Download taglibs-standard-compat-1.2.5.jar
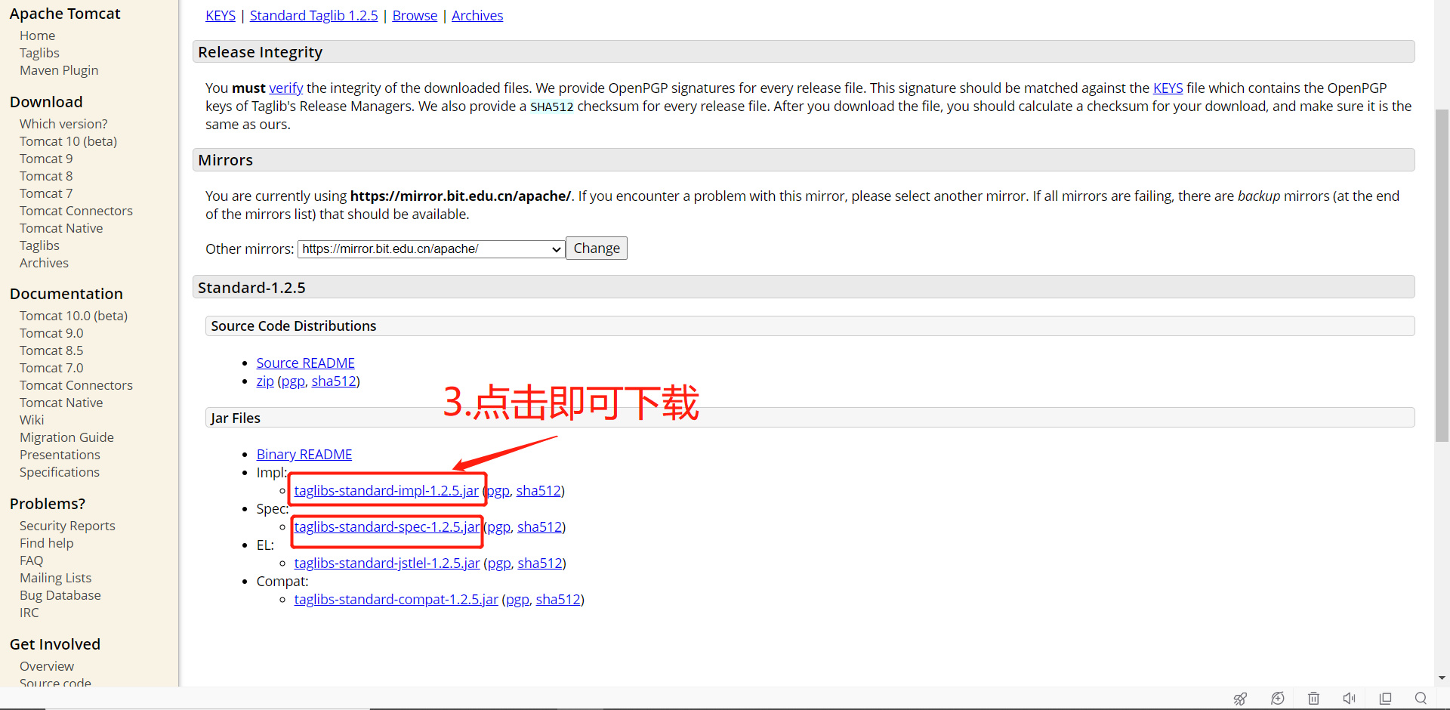This screenshot has width=1450, height=710. coord(396,600)
